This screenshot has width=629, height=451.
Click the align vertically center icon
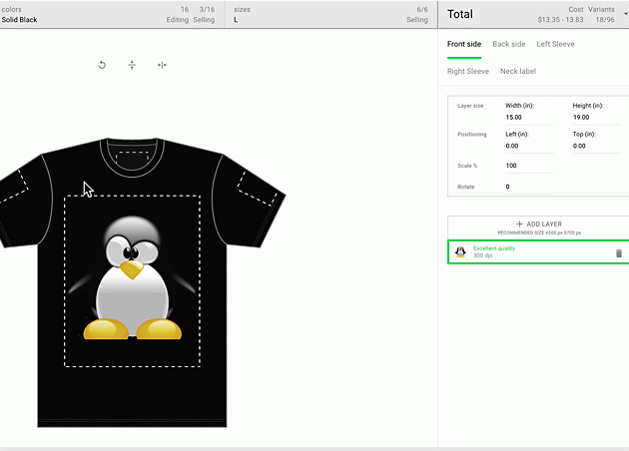(132, 65)
